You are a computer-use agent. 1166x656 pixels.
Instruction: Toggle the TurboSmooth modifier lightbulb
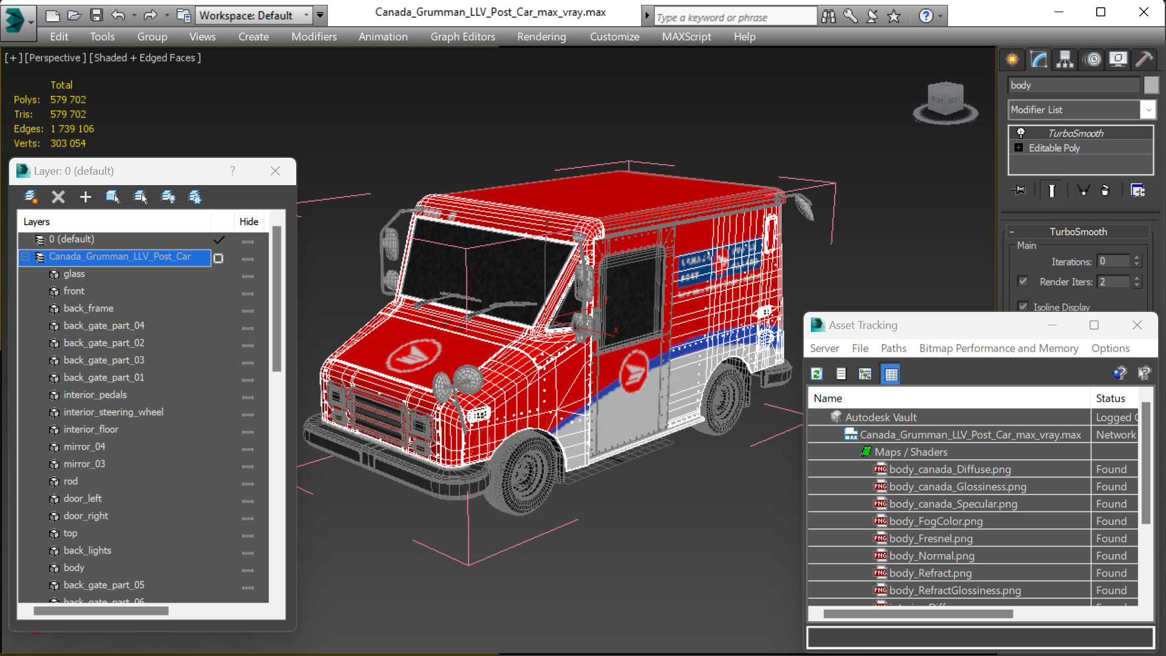1021,133
